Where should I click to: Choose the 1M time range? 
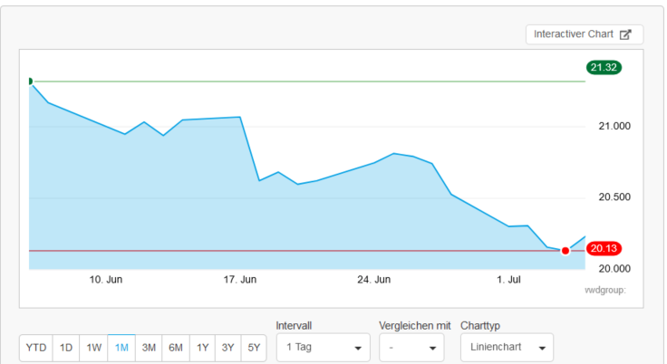(x=121, y=348)
